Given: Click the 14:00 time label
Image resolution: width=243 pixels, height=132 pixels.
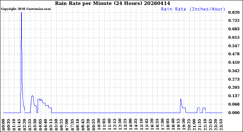Looking at the screenshot, I should click(x=131, y=125).
